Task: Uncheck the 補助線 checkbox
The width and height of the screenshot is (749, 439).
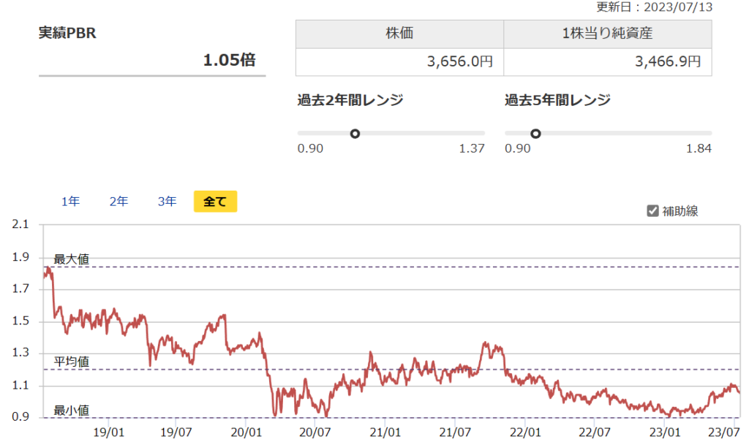Action: (x=652, y=211)
